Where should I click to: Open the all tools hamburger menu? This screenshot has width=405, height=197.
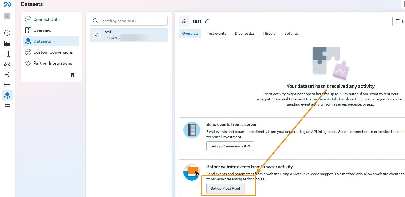tap(7, 106)
